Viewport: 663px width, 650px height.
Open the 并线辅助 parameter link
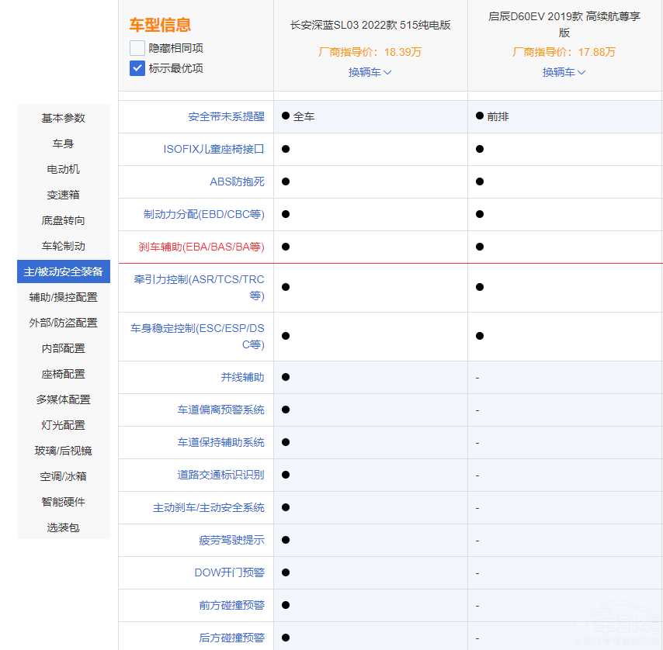[x=242, y=377]
